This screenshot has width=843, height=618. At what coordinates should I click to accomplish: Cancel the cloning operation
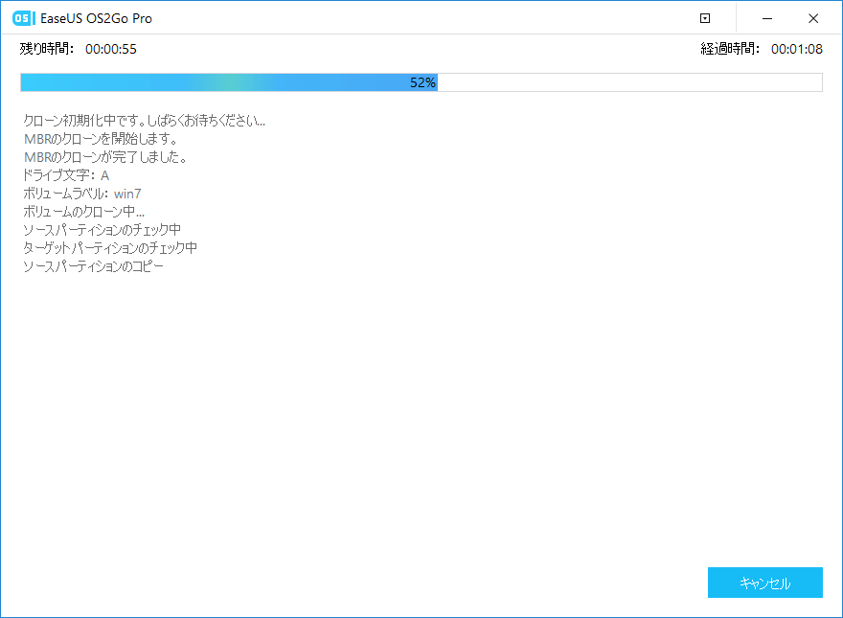tap(764, 582)
